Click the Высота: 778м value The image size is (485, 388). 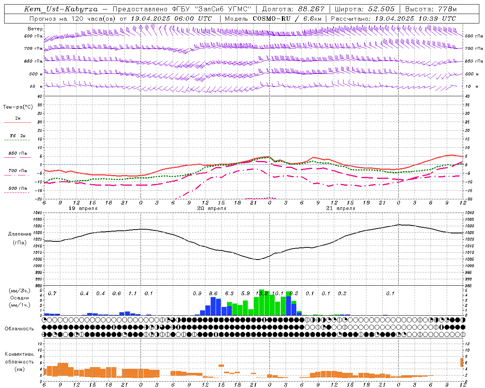tap(431, 9)
